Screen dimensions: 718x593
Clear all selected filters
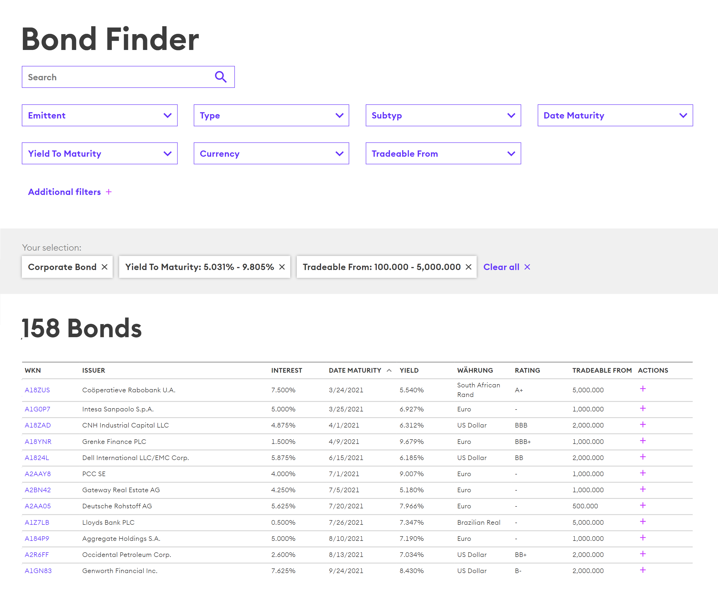[x=507, y=267]
